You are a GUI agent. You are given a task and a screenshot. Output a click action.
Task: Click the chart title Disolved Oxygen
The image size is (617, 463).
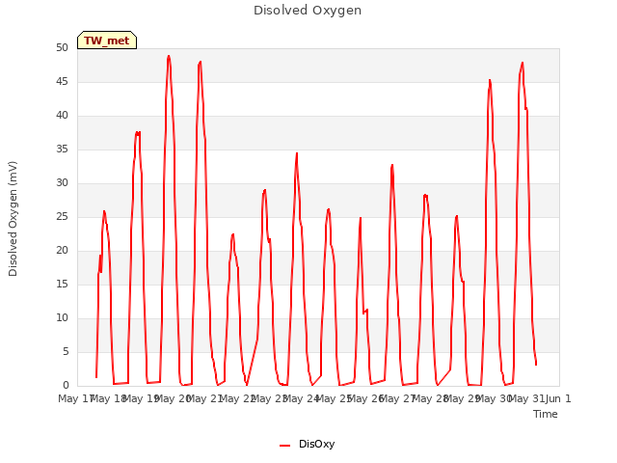click(x=308, y=11)
